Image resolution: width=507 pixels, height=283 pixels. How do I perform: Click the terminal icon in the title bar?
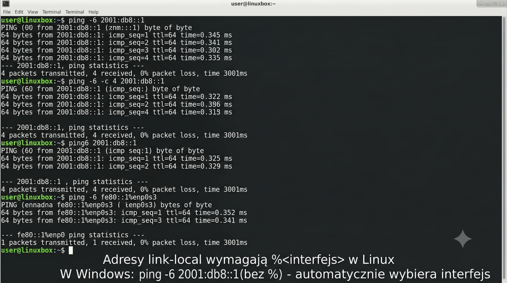[5, 4]
